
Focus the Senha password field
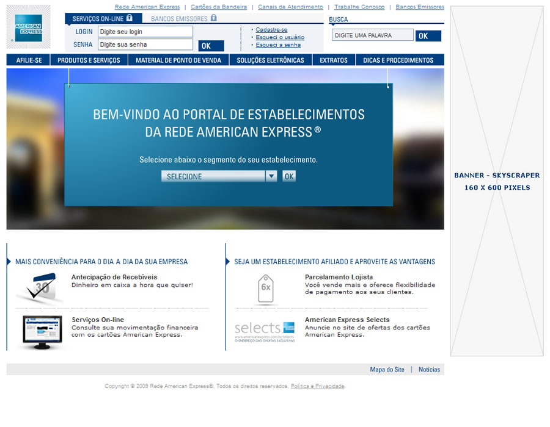145,45
